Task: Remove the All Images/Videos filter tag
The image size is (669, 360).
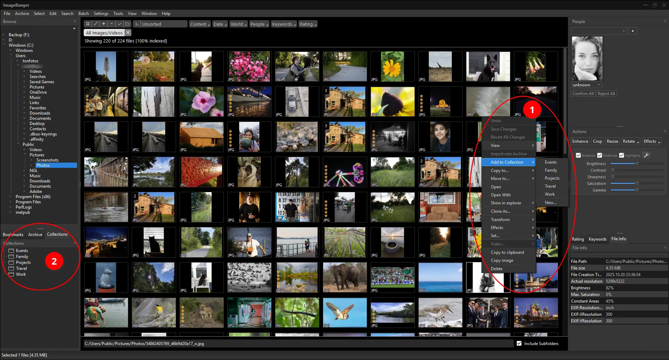Action: [x=128, y=32]
